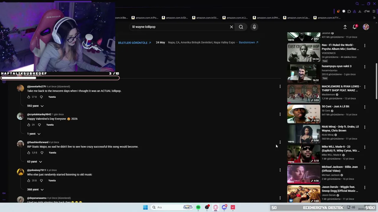Open options menu for @crystalstanley9842 comment

pos(280,114)
